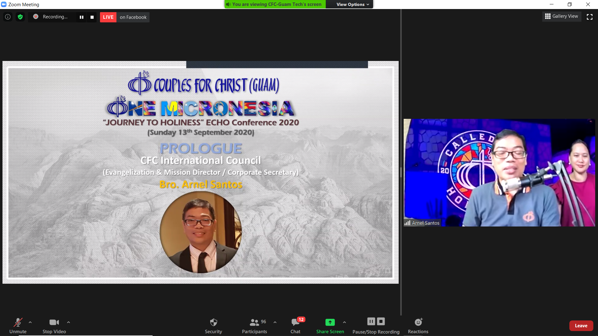Restore down the Zoom window

[570, 4]
